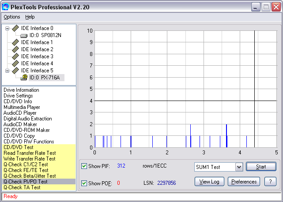The width and height of the screenshot is (283, 202).
Task: Uncheck the Show PIF checkbox
Action: click(x=84, y=166)
